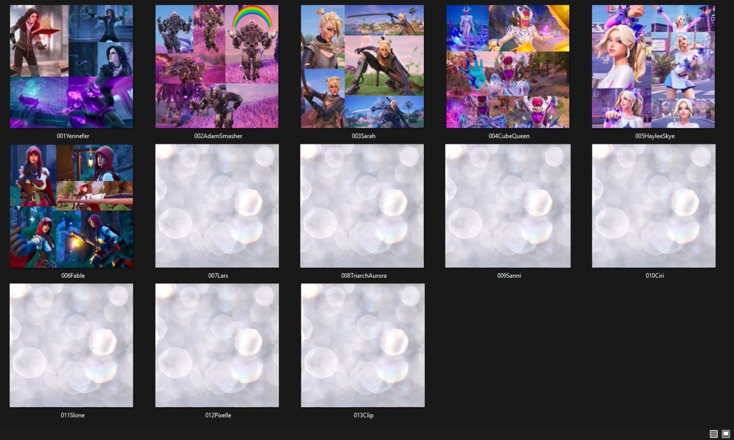Select the 002AdamSmasher image thumbnail
The height and width of the screenshot is (440, 734).
point(217,67)
